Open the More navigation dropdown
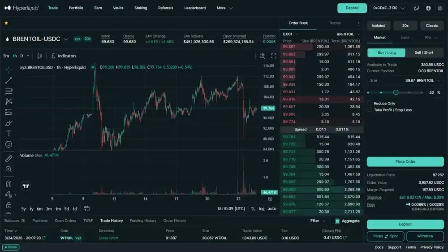This screenshot has height=252, width=448. click(x=225, y=8)
